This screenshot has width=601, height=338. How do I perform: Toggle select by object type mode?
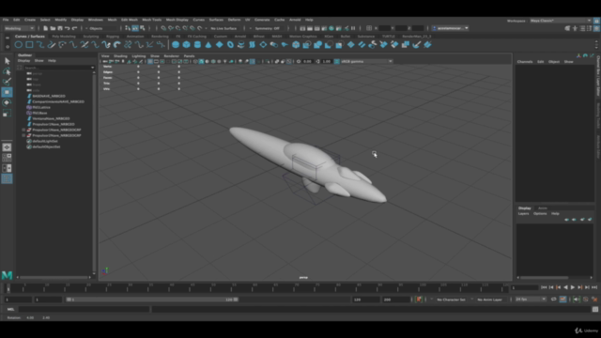point(135,28)
